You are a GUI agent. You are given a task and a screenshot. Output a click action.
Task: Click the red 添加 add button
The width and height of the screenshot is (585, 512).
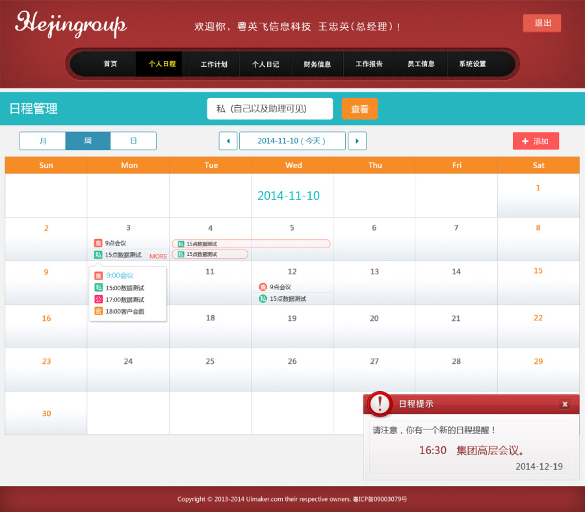pos(536,141)
